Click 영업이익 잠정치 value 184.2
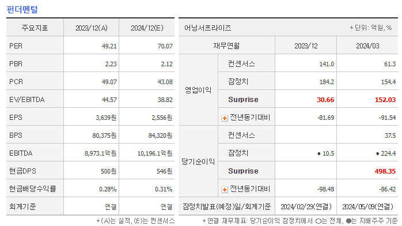This screenshot has height=226, width=402. 327,82
